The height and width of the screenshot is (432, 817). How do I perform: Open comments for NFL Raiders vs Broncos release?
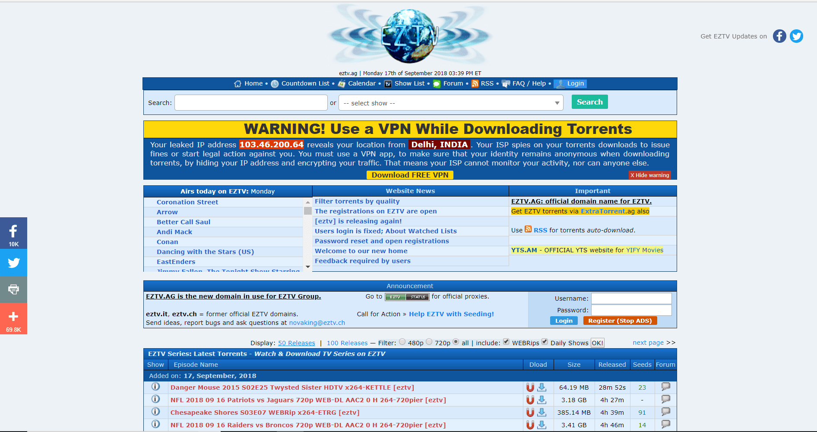(x=665, y=425)
